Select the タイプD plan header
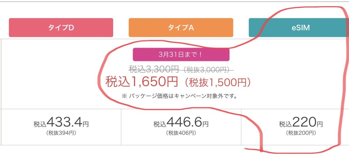Image resolution: width=349 pixels, height=157 pixels. coord(61,28)
